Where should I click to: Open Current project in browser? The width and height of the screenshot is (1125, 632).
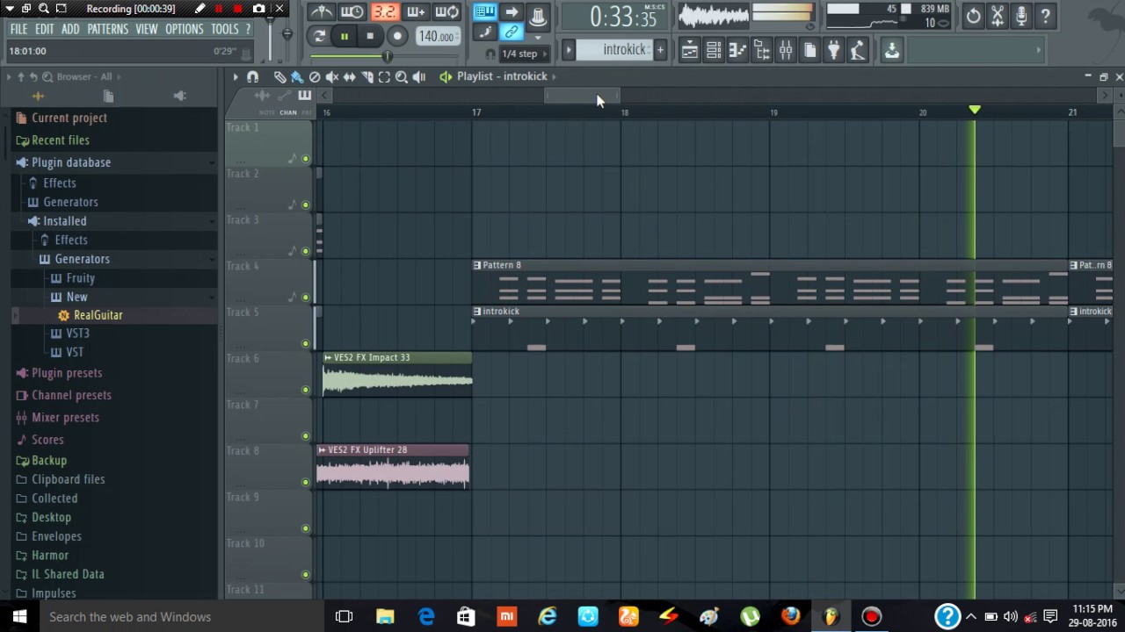pyautogui.click(x=69, y=118)
